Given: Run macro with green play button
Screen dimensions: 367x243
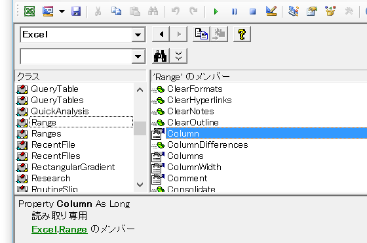Looking at the screenshot, I should pos(216,11).
